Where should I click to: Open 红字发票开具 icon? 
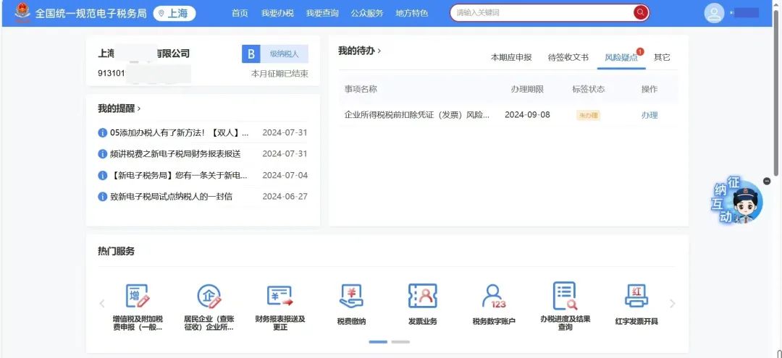tap(636, 297)
